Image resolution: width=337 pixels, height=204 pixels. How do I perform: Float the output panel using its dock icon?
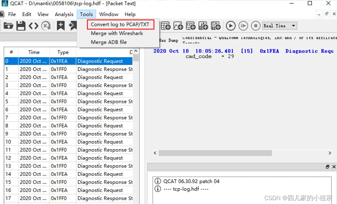pyautogui.click(x=327, y=167)
